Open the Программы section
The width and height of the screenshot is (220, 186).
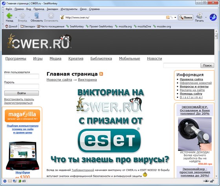(x=16, y=59)
